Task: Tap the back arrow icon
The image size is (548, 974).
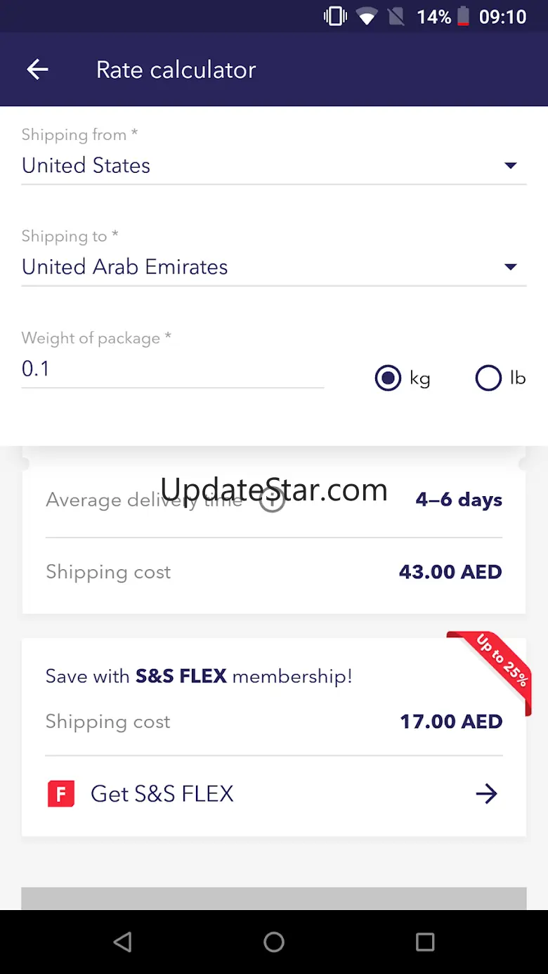Action: 37,69
